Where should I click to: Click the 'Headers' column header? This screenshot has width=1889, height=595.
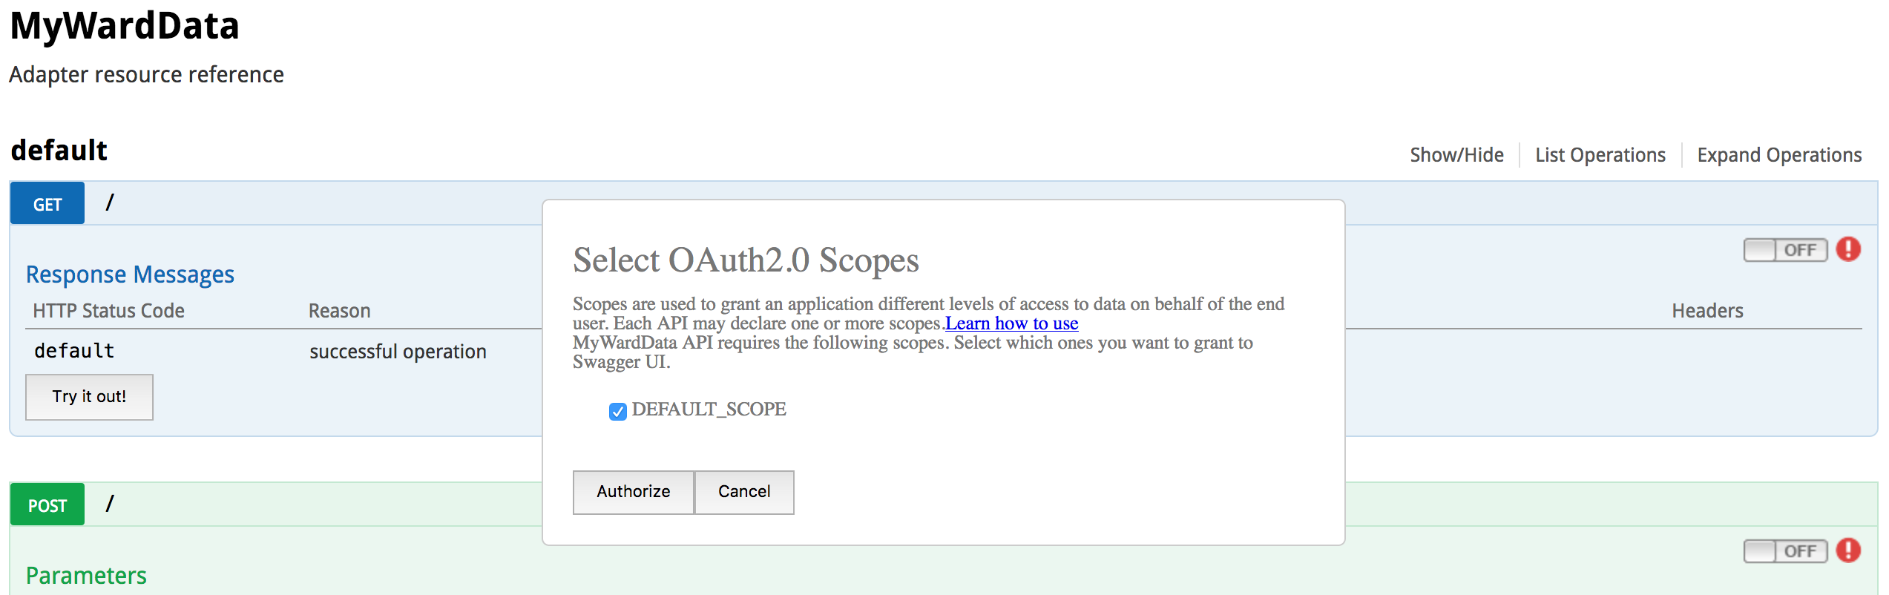pos(1707,311)
